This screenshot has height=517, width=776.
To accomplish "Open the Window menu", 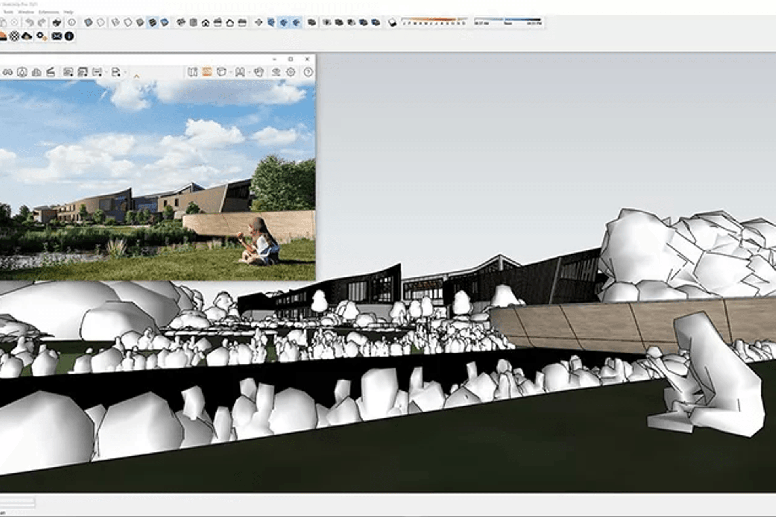I will 25,12.
